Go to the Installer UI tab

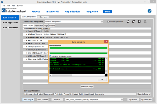tap(53, 11)
